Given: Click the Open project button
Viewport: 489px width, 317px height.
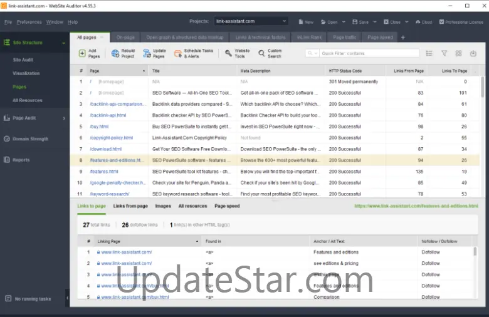Looking at the screenshot, I should tap(329, 22).
